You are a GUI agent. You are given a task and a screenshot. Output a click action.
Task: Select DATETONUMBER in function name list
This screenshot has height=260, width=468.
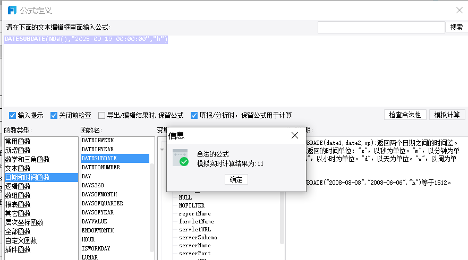[101, 167]
